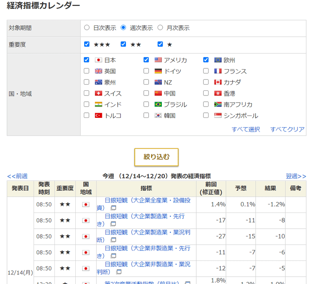
Task: Click the Australian flag icon beside 豪州
Action: [98, 82]
